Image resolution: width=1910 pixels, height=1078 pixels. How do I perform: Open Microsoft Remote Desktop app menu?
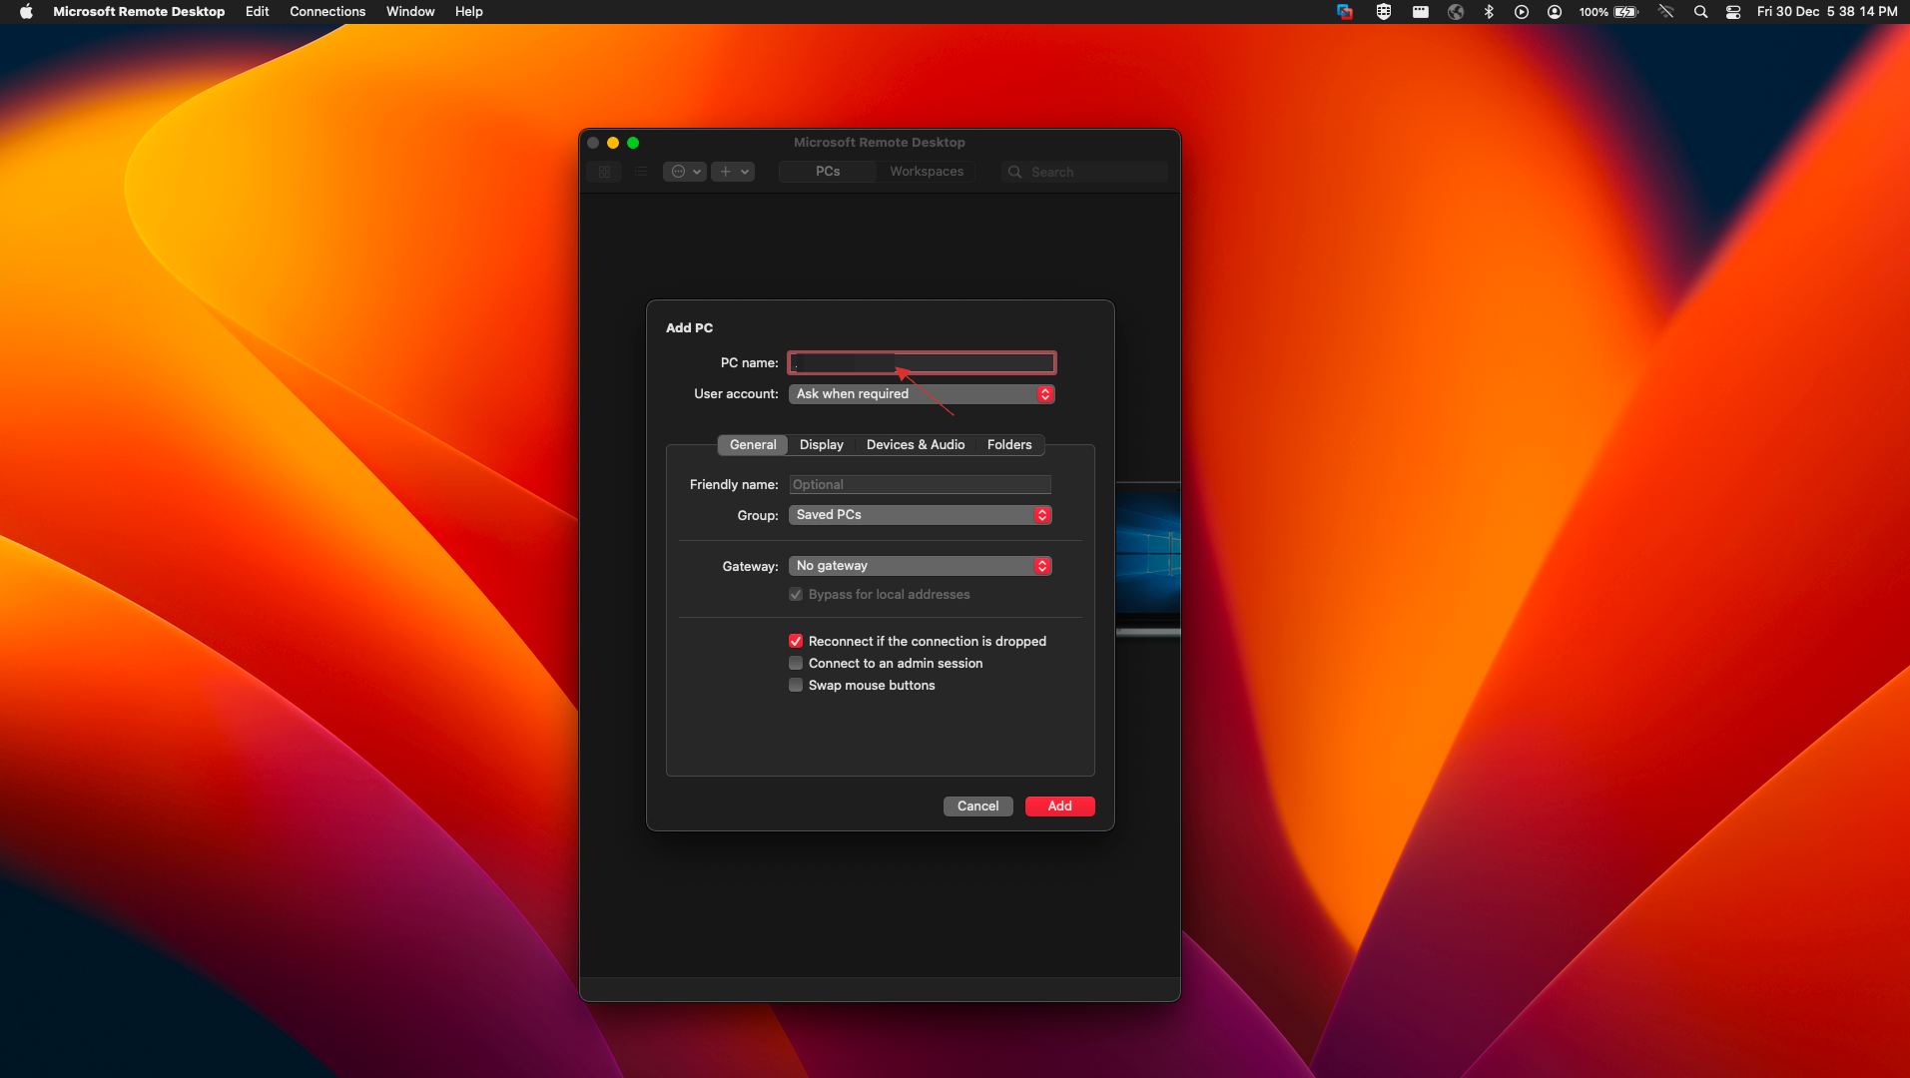tap(139, 12)
